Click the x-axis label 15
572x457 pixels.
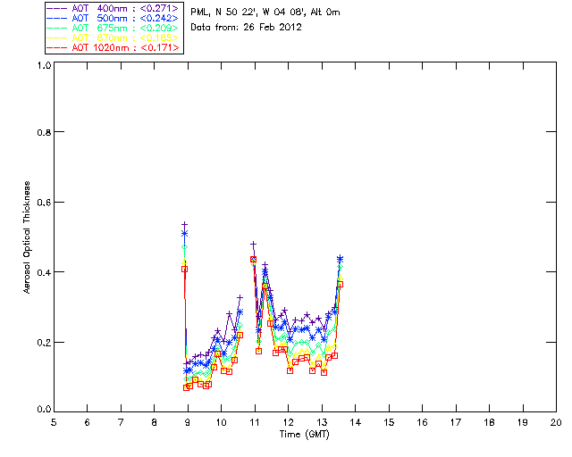tap(389, 422)
